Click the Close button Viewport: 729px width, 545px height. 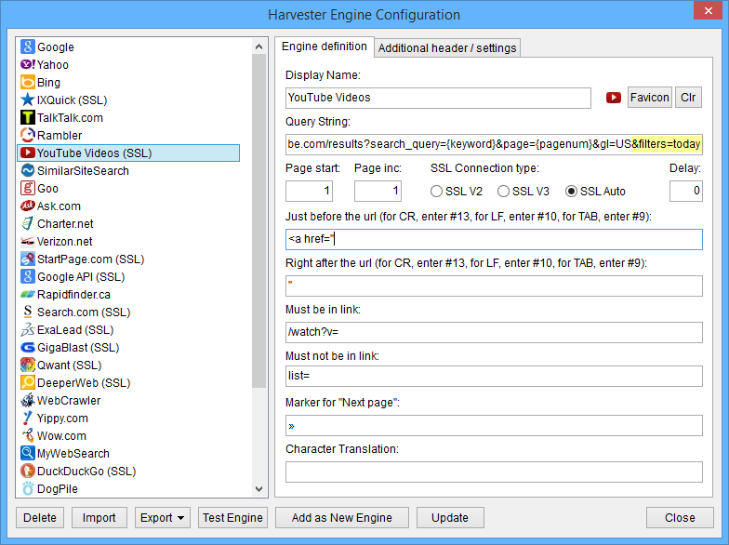[680, 517]
